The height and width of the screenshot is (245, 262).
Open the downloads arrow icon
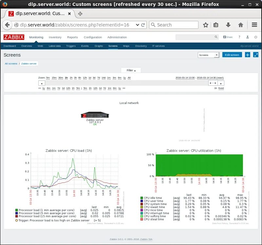(x=228, y=25)
